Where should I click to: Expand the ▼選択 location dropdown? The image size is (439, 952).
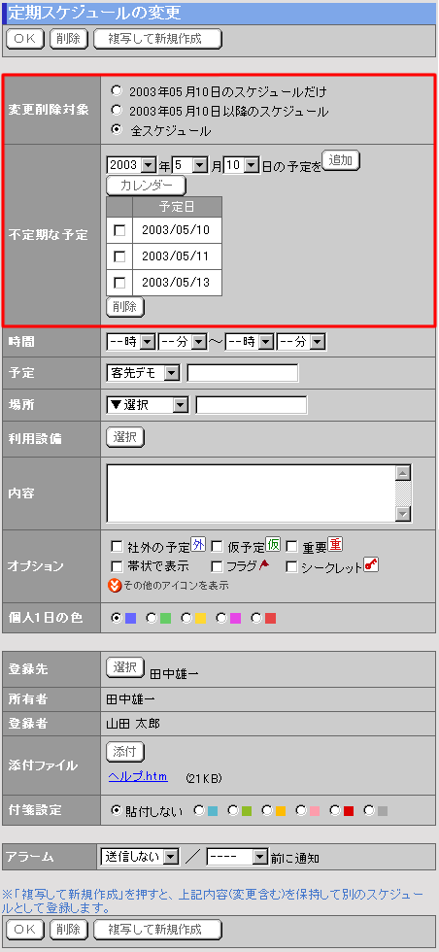click(148, 405)
